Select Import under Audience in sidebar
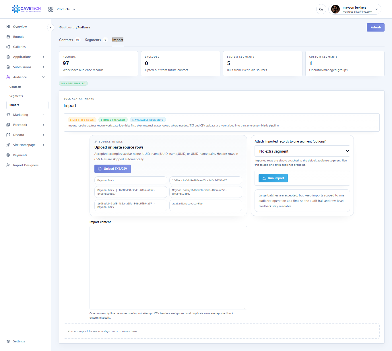 [x=27, y=105]
